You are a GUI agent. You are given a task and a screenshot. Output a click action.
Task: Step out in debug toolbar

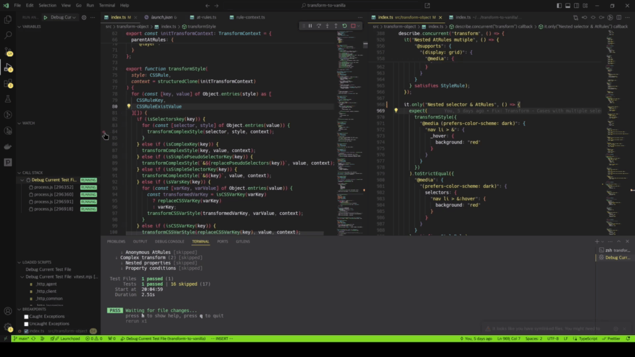[x=336, y=26]
